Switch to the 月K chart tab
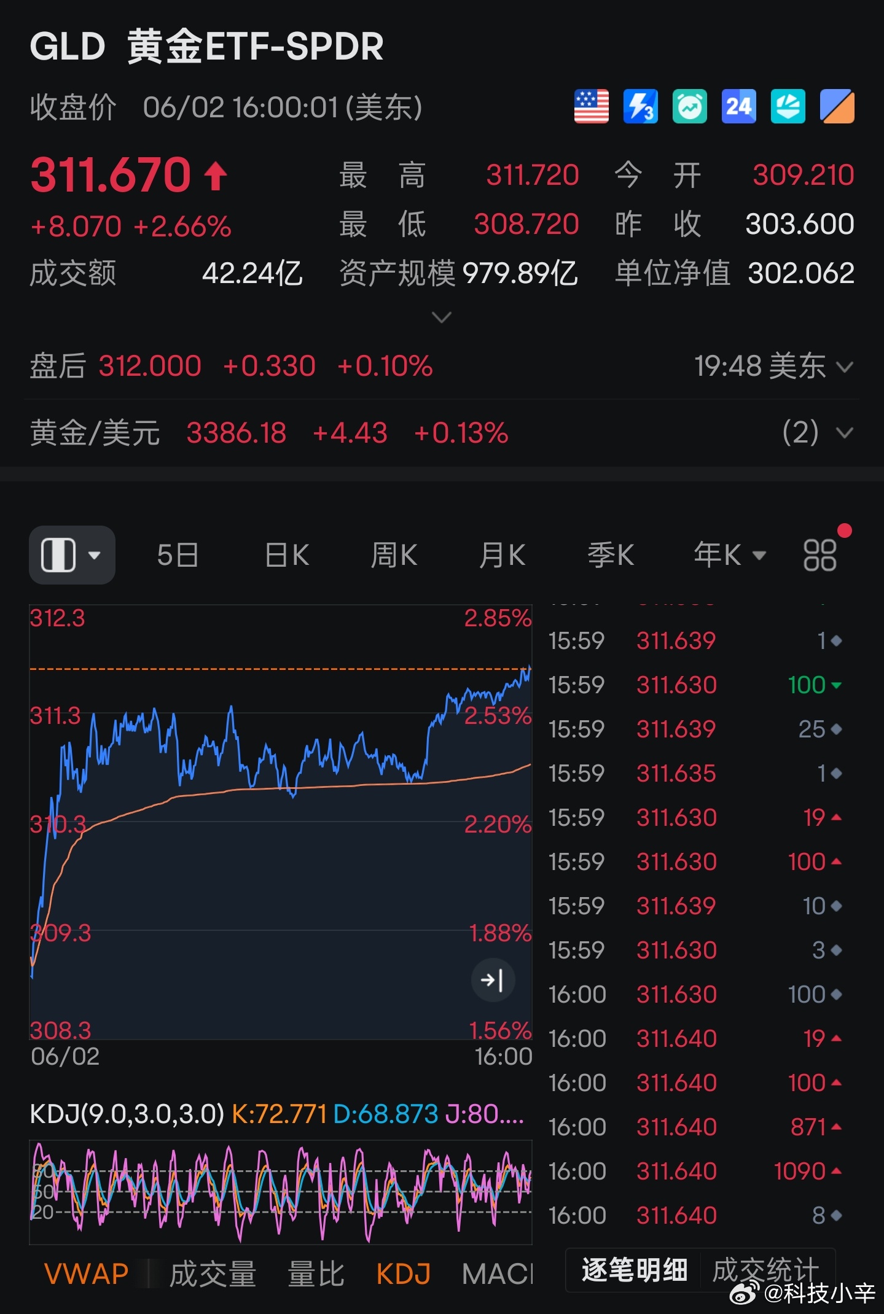This screenshot has width=884, height=1314. point(502,555)
